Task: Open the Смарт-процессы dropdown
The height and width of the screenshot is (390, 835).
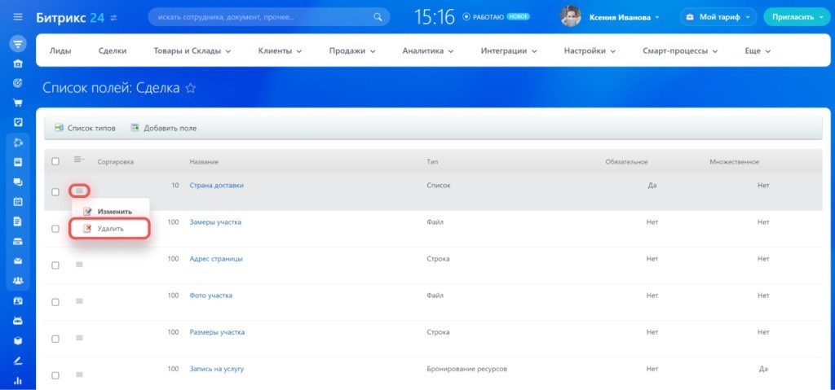Action: coord(679,51)
